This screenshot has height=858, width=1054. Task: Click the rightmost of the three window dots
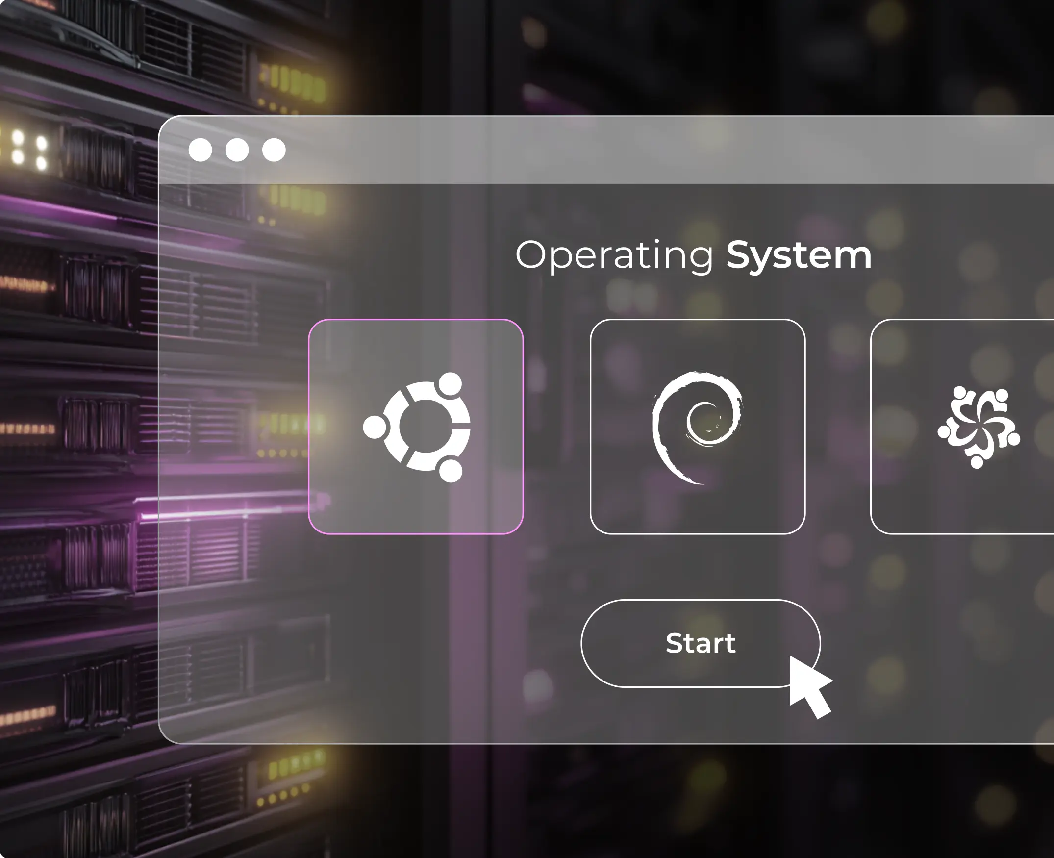[x=274, y=150]
